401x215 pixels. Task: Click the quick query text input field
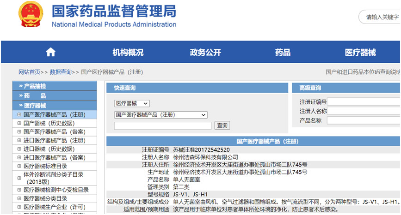163,125
